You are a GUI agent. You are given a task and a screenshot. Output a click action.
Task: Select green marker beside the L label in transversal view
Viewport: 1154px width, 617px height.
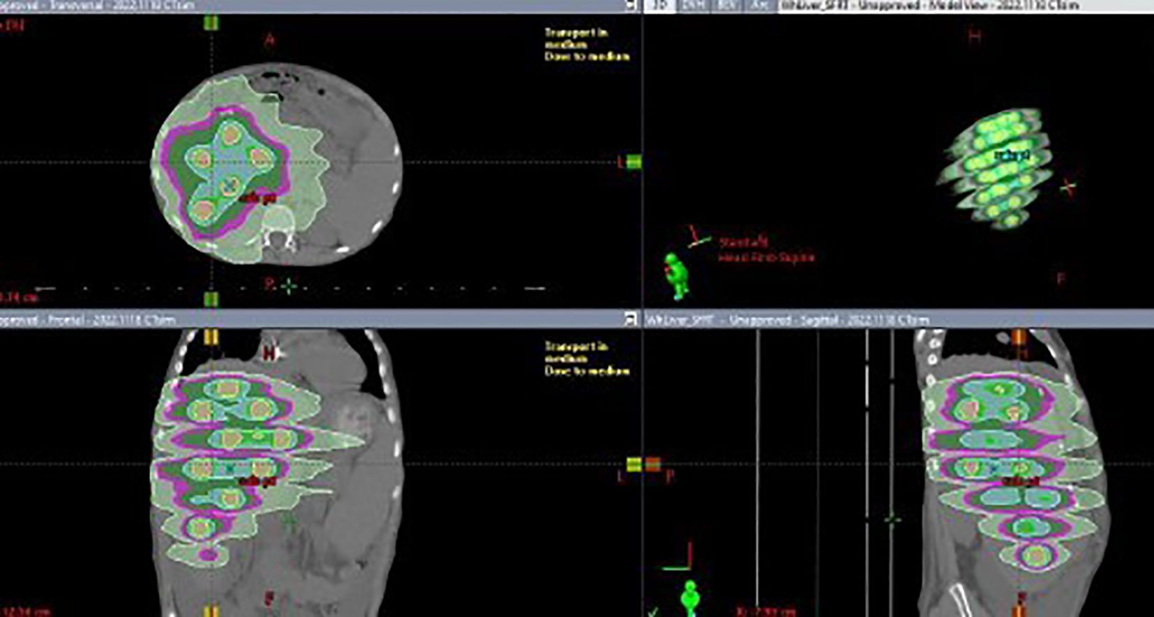[634, 162]
